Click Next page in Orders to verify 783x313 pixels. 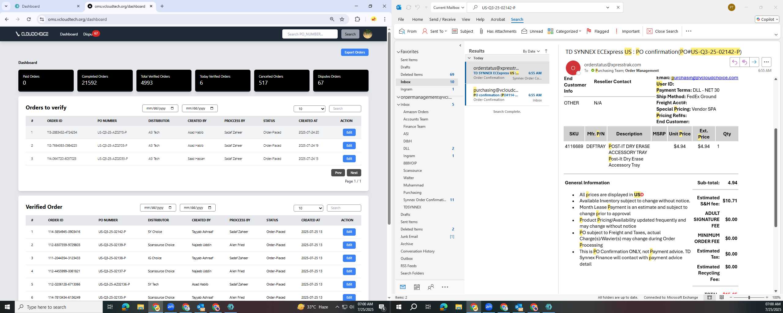(x=354, y=173)
